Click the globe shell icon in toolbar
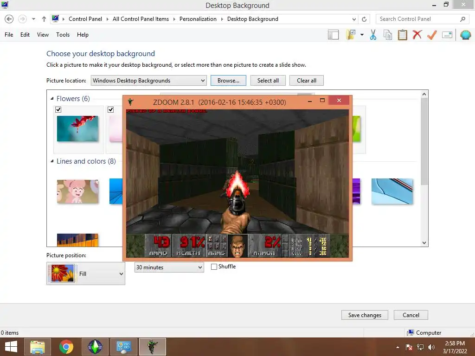This screenshot has height=356, width=475. click(x=466, y=35)
